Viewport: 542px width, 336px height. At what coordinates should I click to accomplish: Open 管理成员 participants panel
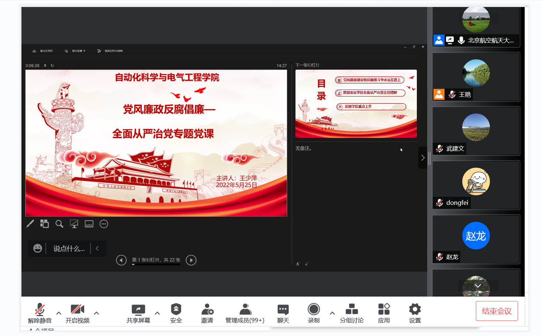tap(245, 313)
